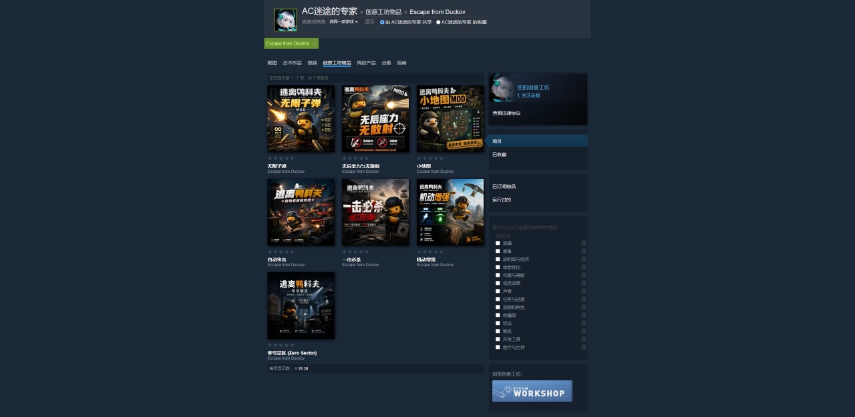Image resolution: width=855 pixels, height=417 pixels.
Task: Open the Steam Workshop banner logo
Action: (532, 391)
